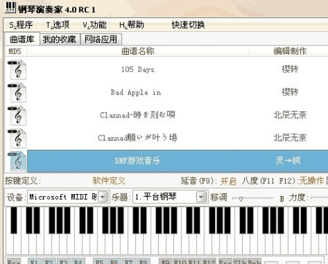Click the score icon beside Clannad-時を刻む唄
The image size is (328, 264).
click(x=17, y=115)
